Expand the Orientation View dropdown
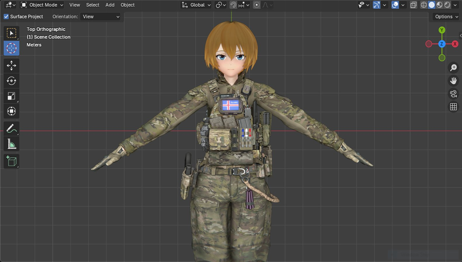This screenshot has height=262, width=462. coord(101,17)
